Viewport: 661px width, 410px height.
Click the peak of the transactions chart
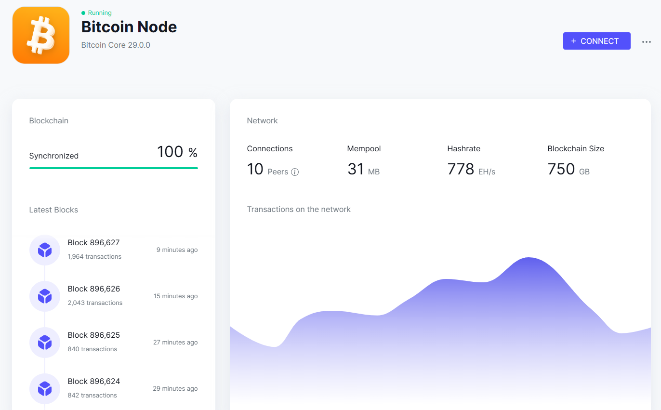click(529, 259)
